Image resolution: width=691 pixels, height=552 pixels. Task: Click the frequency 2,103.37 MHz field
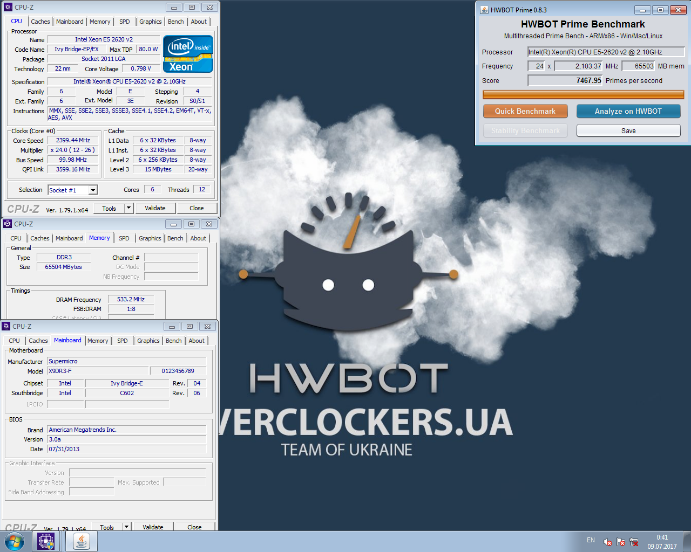tap(578, 66)
